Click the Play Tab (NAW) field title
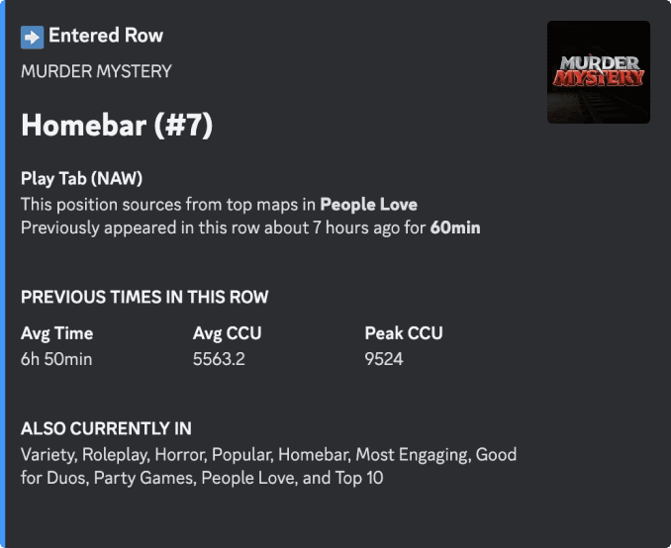 coord(82,178)
